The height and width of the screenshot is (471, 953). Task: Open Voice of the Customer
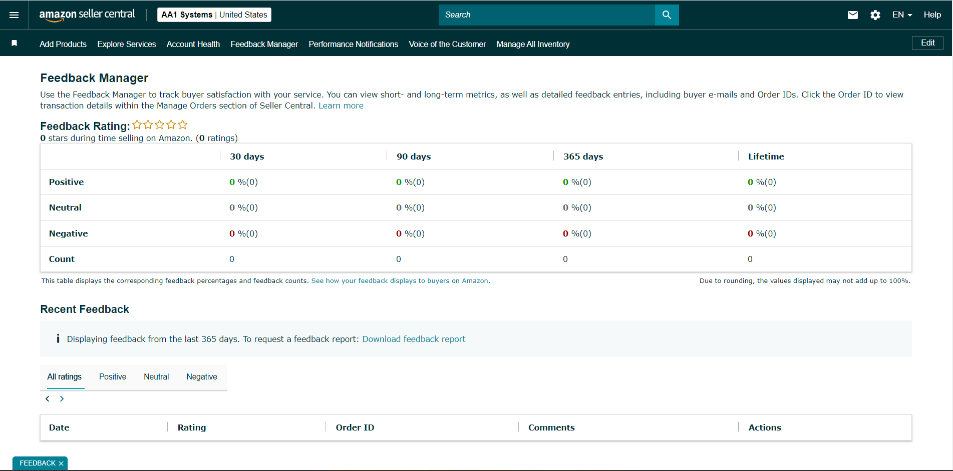click(x=447, y=44)
